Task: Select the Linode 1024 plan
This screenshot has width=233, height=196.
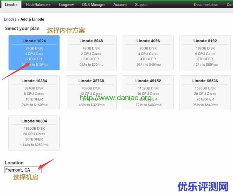Action: [x=34, y=53]
